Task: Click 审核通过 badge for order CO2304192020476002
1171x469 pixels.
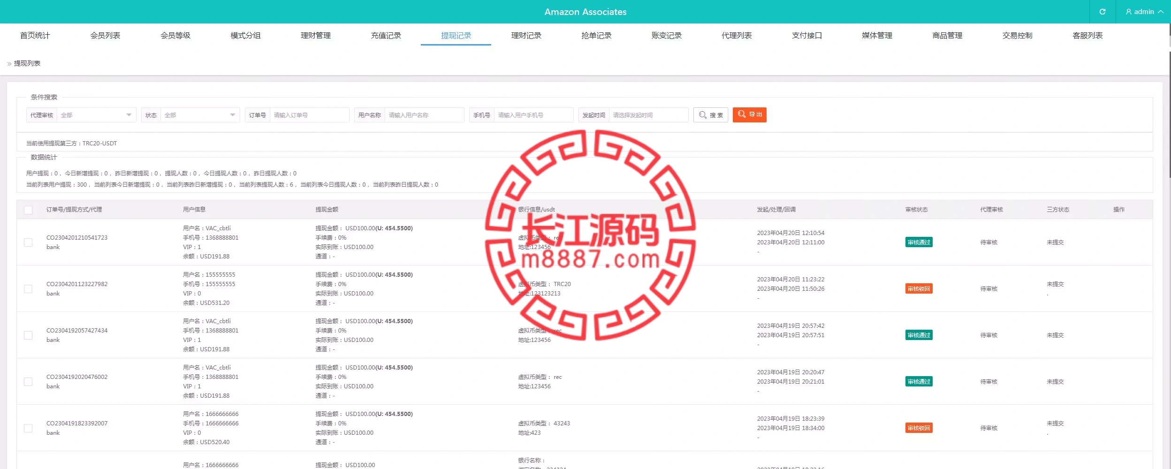Action: pos(919,382)
